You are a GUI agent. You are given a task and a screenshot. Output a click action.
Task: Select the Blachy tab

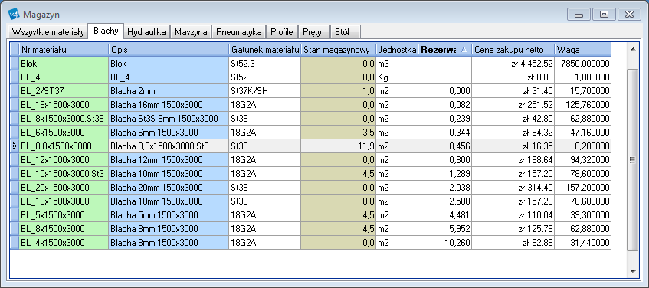106,31
